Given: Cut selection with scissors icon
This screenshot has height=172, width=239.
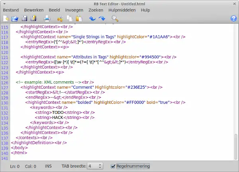Looking at the screenshot, I should 60,19.
